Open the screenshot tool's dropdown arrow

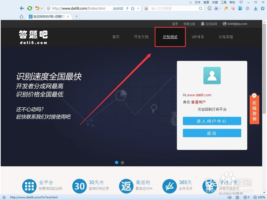tap(220, 8)
